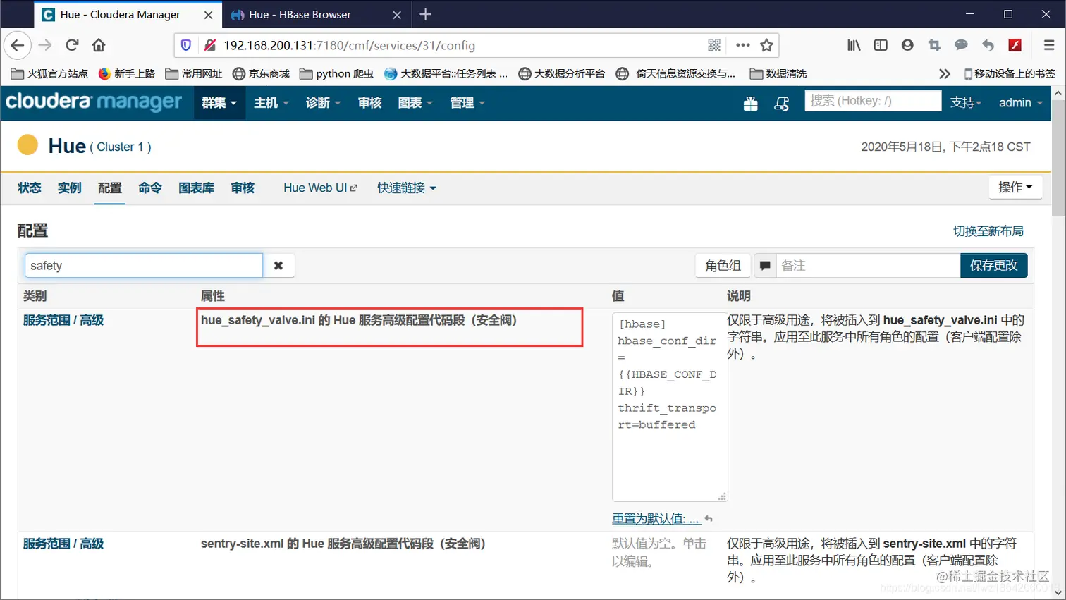Switch to the 图表库 tab
Screen dimensions: 1066x600
point(196,188)
